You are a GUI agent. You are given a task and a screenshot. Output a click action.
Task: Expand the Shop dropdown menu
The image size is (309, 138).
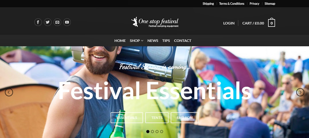[136, 41]
